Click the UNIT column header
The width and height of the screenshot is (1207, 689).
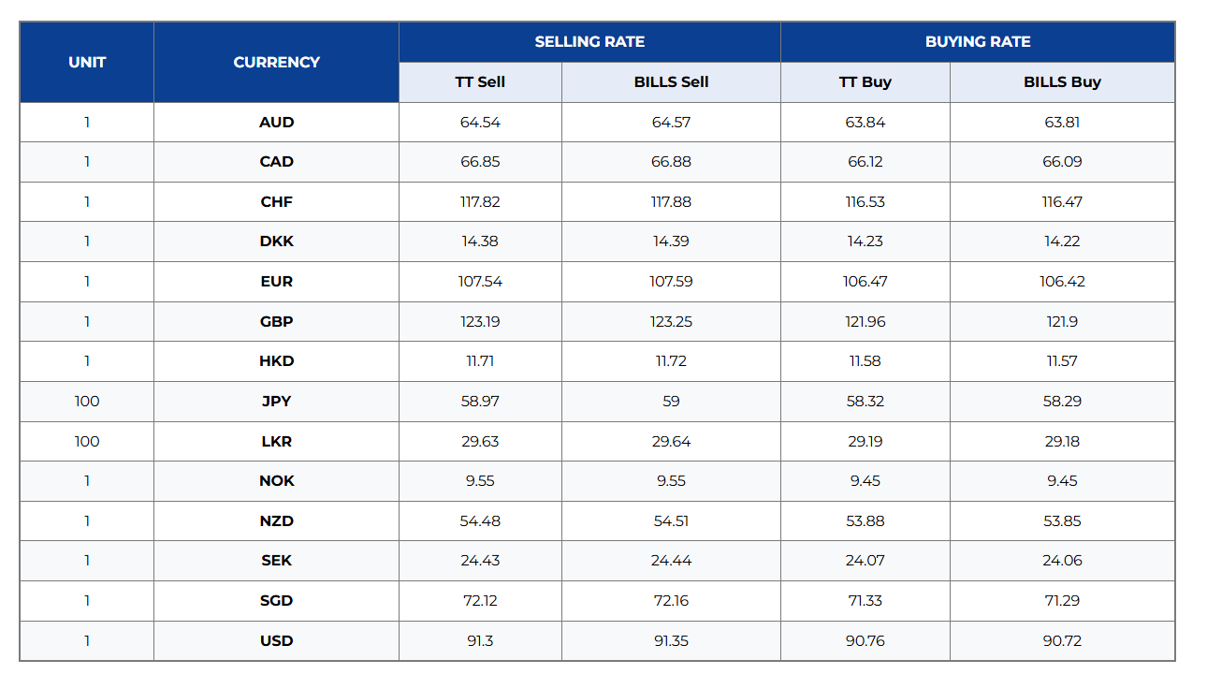tap(87, 62)
